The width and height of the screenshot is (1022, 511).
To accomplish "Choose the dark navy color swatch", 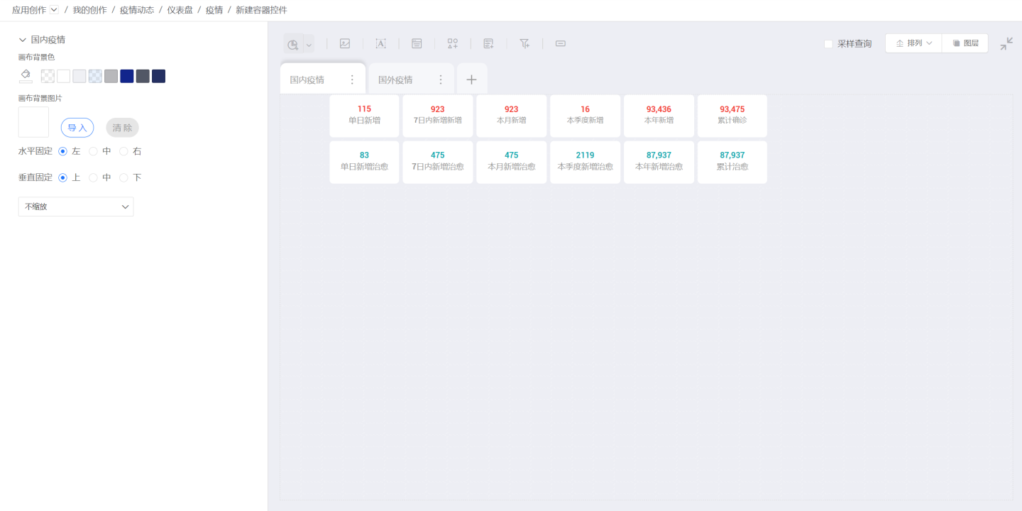I will tap(158, 76).
